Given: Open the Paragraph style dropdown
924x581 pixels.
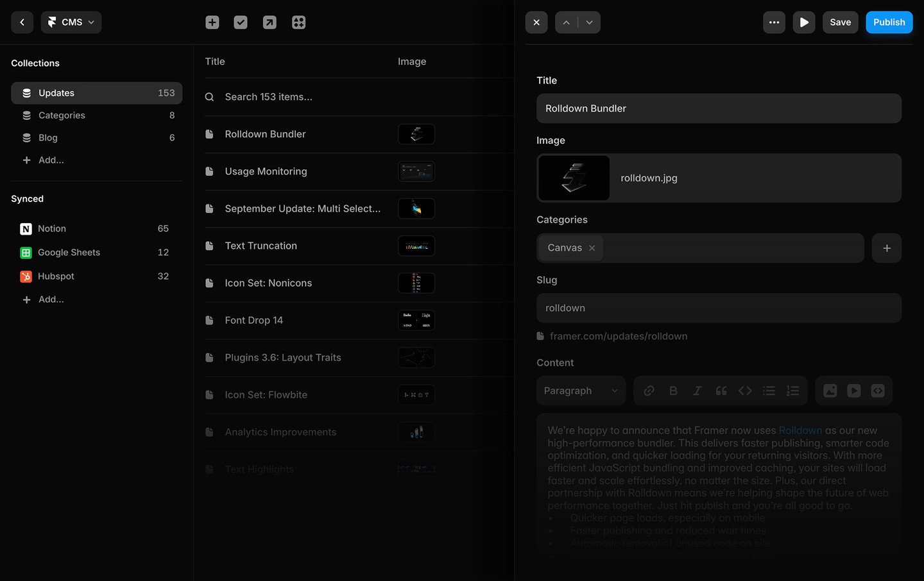Looking at the screenshot, I should pos(581,391).
